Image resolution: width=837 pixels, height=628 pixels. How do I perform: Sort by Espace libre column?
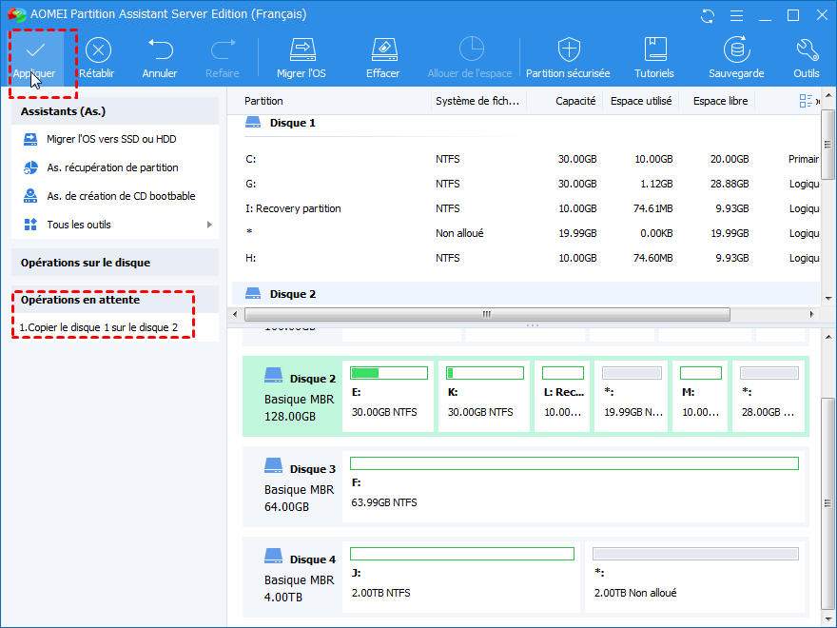coord(720,101)
